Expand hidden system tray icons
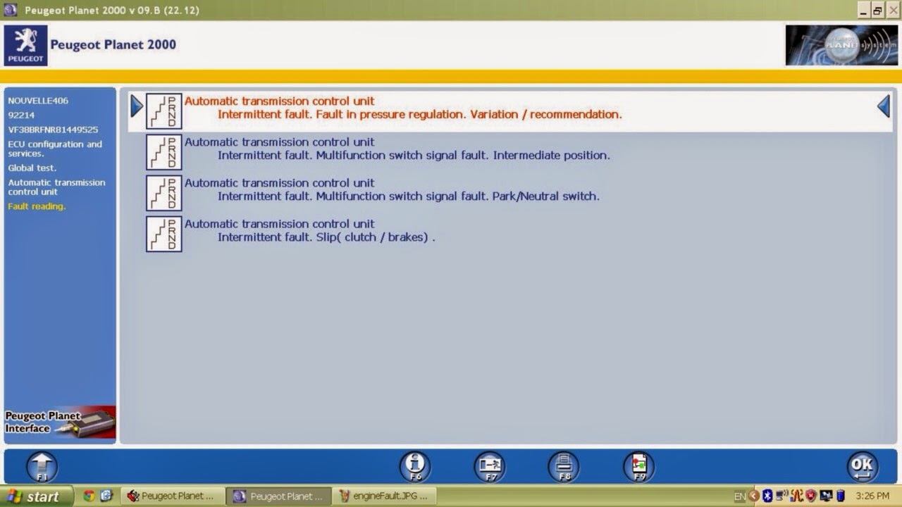 pos(754,496)
